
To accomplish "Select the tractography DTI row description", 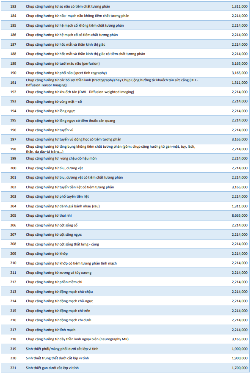I will point(112,83).
